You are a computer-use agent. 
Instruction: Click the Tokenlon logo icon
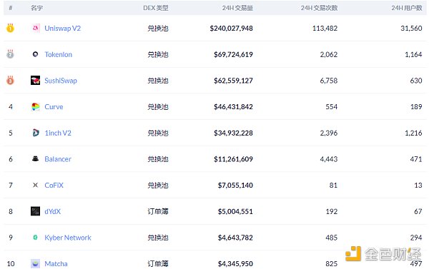click(35, 54)
